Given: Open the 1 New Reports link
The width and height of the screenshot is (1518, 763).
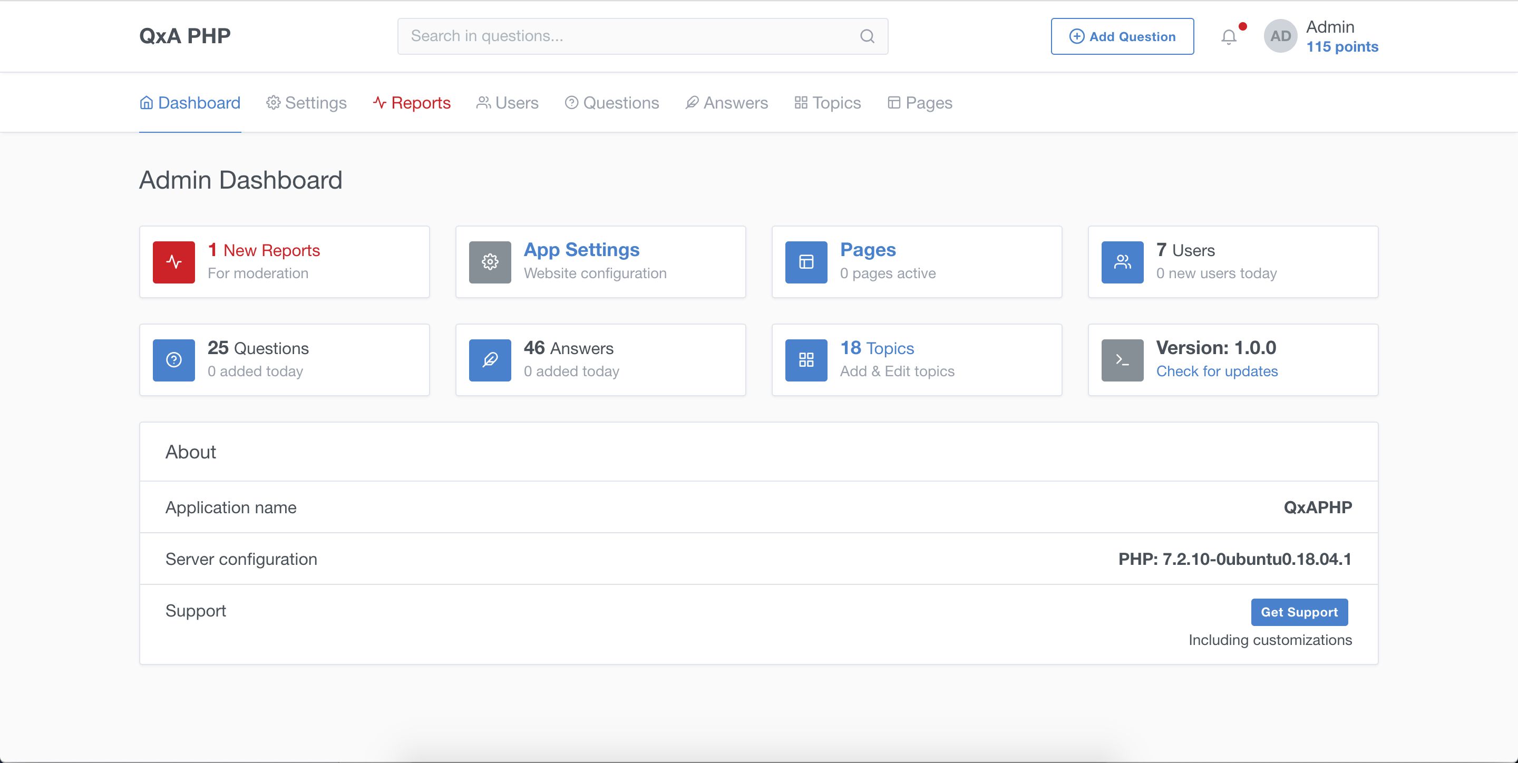Looking at the screenshot, I should coord(264,250).
